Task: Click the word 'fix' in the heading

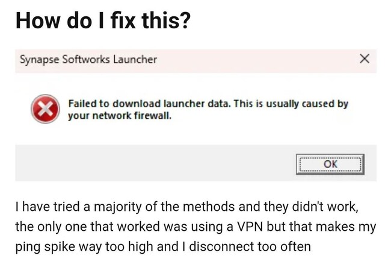Action: [123, 20]
